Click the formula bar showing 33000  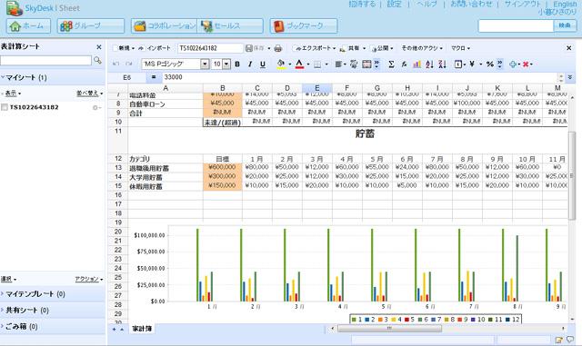(x=359, y=77)
